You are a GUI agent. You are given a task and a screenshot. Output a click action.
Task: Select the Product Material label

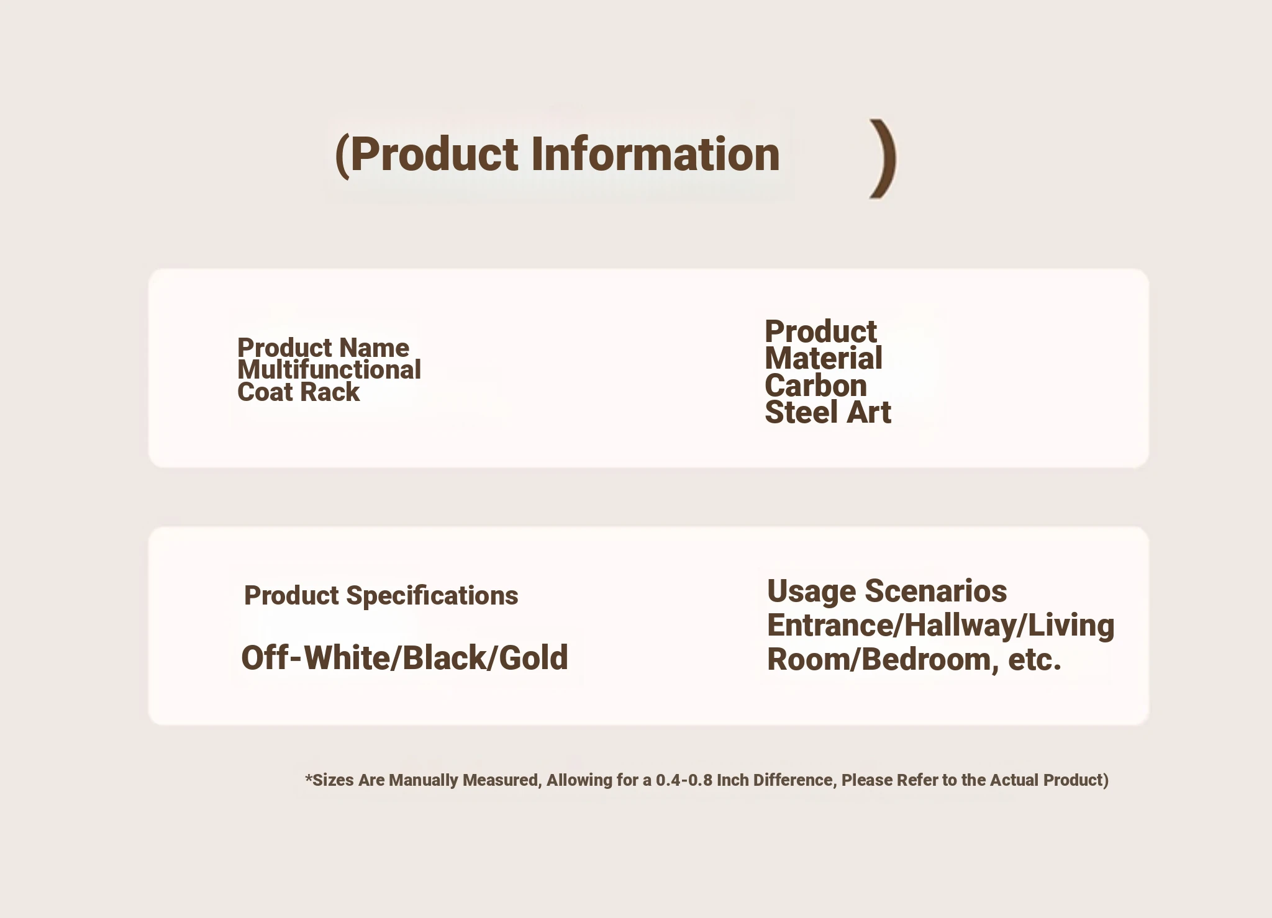(x=824, y=344)
